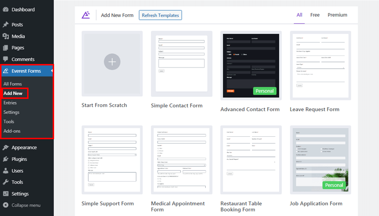The width and height of the screenshot is (379, 216).
Task: Open the Plugins menu item
Action: pyautogui.click(x=19, y=159)
